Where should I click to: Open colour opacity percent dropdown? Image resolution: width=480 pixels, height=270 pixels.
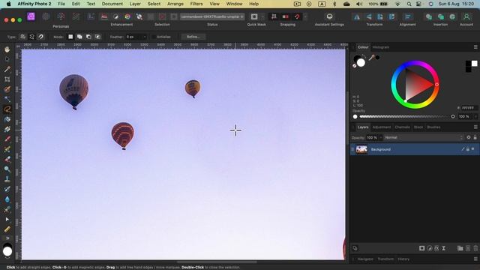[475, 117]
